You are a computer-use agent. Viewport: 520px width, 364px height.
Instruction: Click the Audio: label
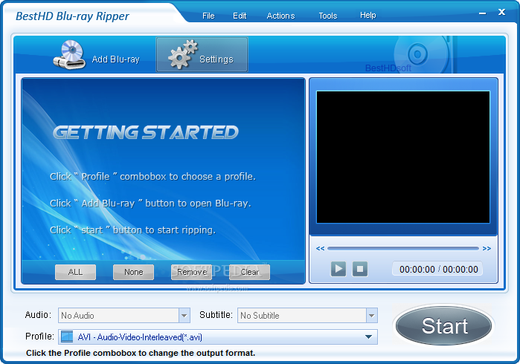(x=38, y=315)
